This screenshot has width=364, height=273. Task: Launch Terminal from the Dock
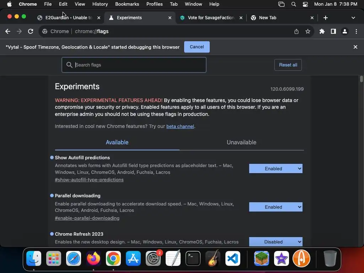coord(193,258)
